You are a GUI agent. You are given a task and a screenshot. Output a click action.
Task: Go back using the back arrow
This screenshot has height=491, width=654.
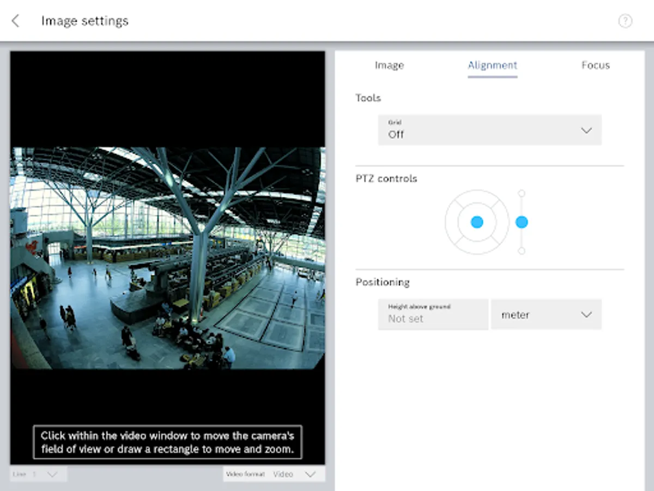coord(15,21)
